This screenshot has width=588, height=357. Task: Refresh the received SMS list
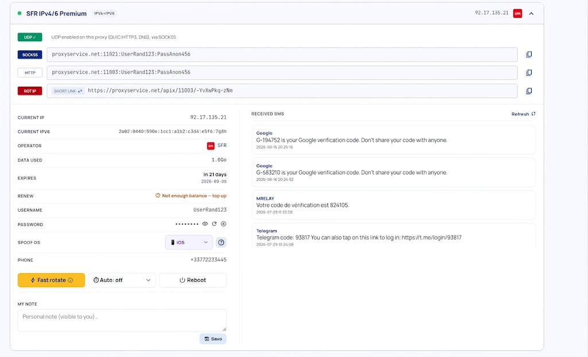click(x=523, y=114)
